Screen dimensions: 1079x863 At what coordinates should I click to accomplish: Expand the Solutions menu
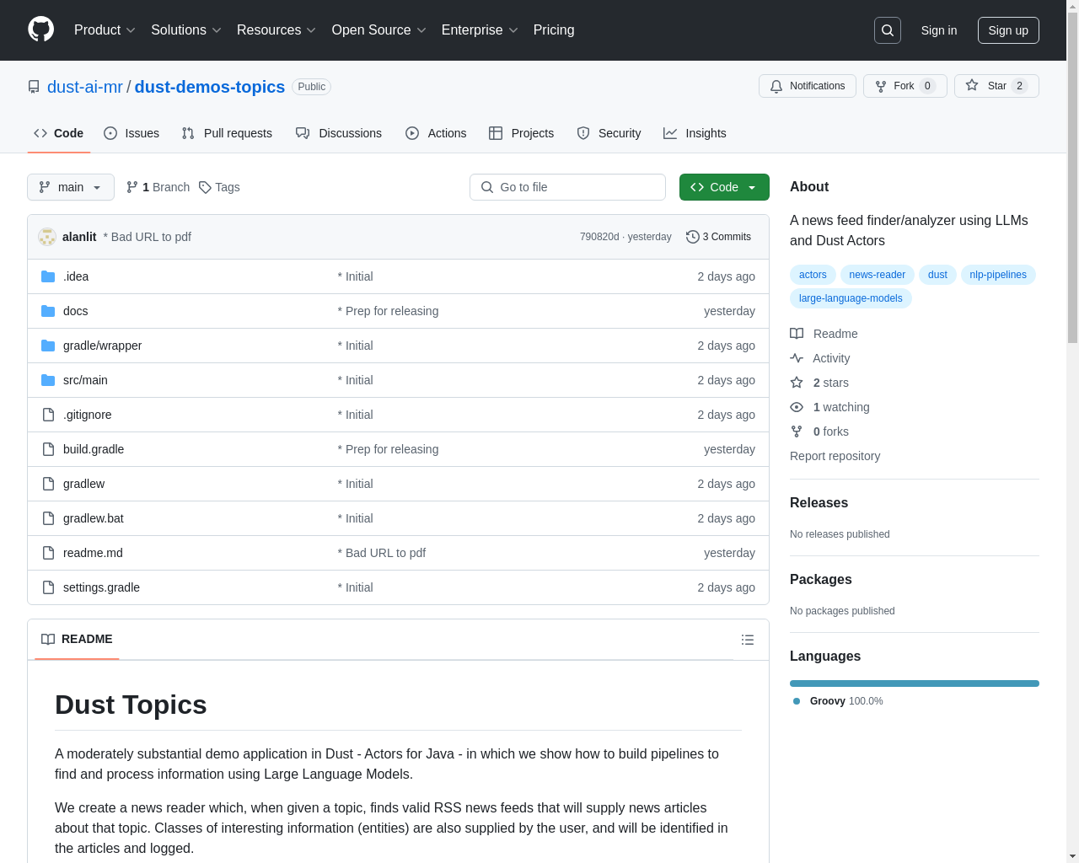[186, 30]
